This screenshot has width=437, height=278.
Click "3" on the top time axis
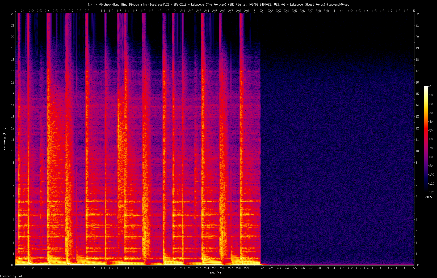[254, 11]
